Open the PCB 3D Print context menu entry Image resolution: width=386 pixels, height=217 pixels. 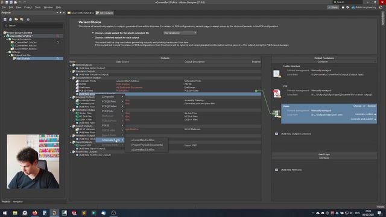(x=110, y=101)
